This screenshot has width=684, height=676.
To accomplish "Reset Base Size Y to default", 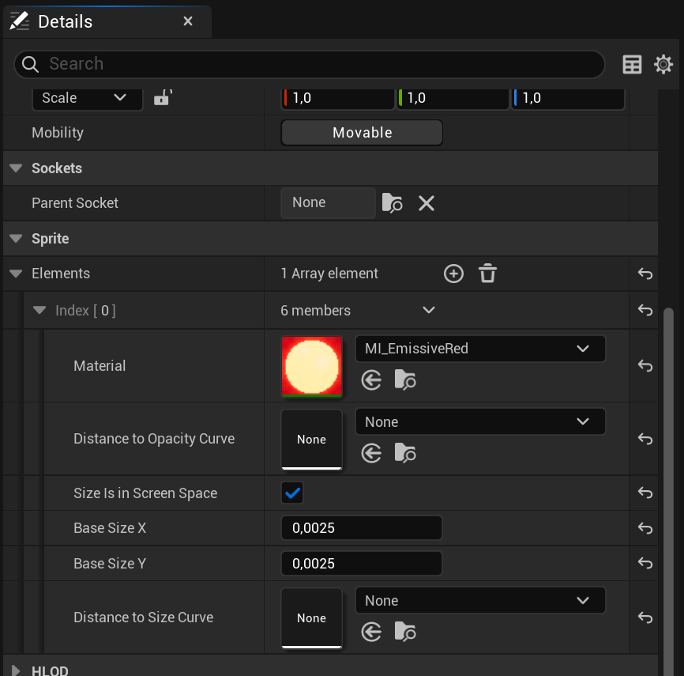I will [645, 563].
